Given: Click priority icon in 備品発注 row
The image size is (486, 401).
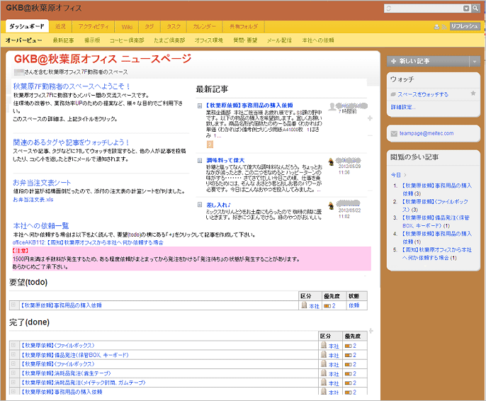Looking at the screenshot, I should click(348, 355).
